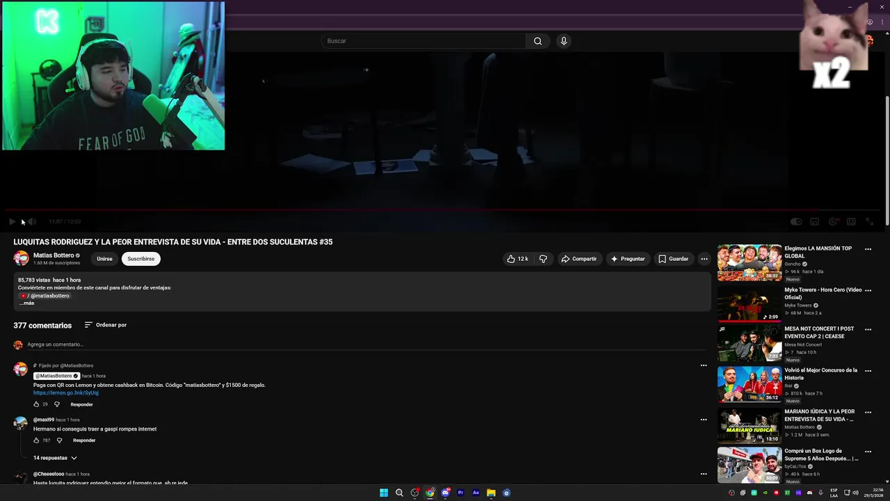Toggle the autoplay switch in the player
Image resolution: width=890 pixels, height=501 pixels.
(796, 222)
